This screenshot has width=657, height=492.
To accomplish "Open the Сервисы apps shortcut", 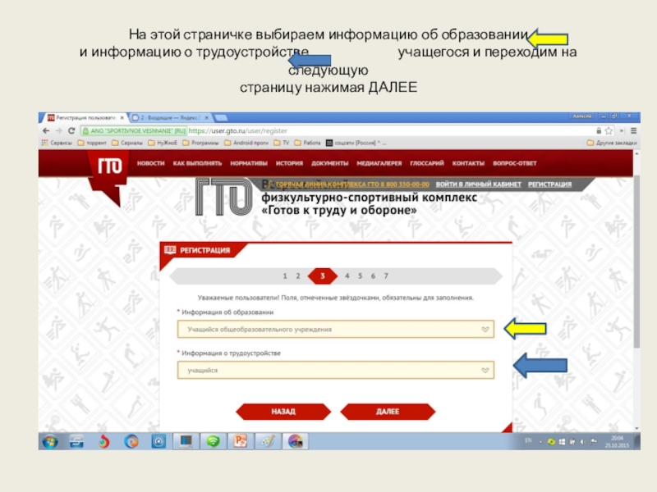I will point(57,143).
